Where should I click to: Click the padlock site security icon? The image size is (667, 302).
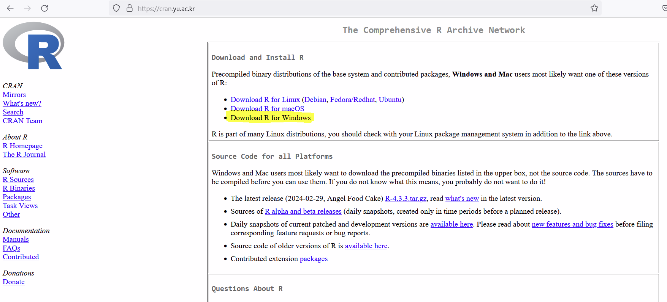point(130,8)
